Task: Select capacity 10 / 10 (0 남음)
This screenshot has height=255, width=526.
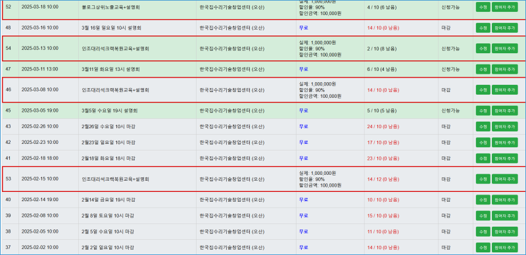Action: click(383, 200)
